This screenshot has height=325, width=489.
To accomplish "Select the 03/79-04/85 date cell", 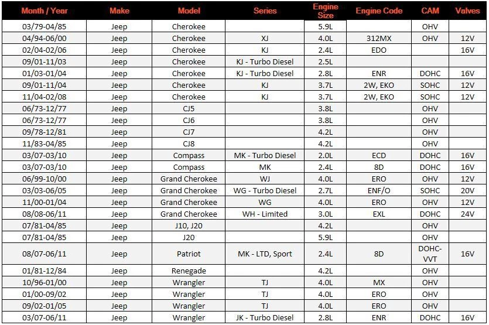I will [x=45, y=26].
